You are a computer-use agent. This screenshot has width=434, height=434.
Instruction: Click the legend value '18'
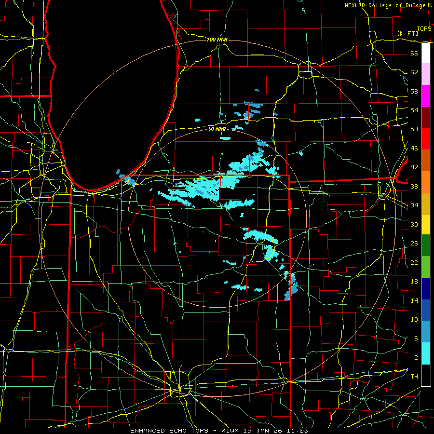(x=414, y=281)
